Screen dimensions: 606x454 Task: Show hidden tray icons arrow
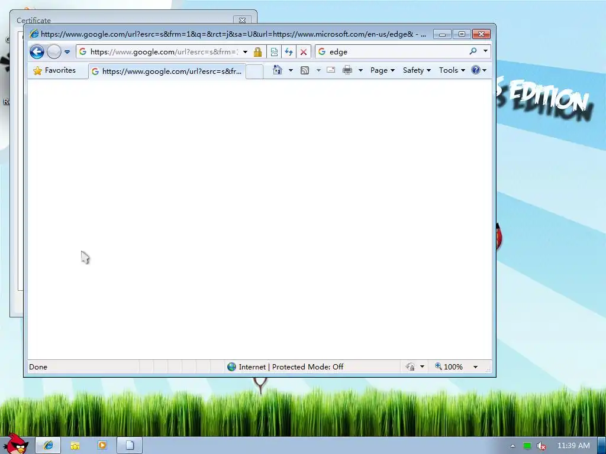(513, 446)
